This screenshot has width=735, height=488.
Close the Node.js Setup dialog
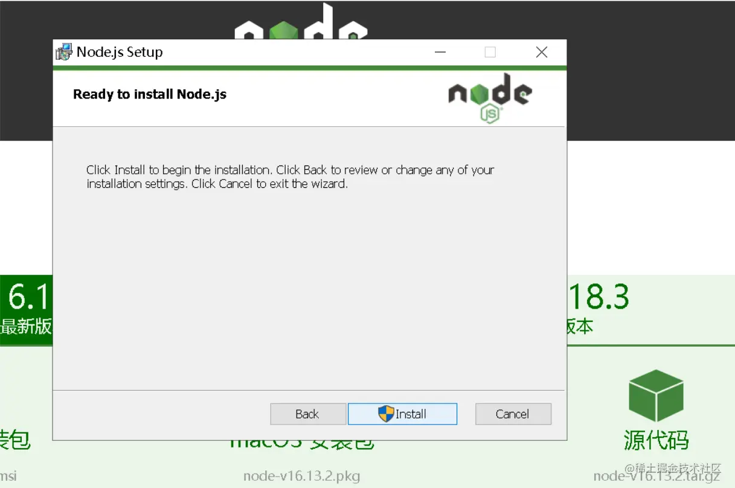[x=542, y=52]
